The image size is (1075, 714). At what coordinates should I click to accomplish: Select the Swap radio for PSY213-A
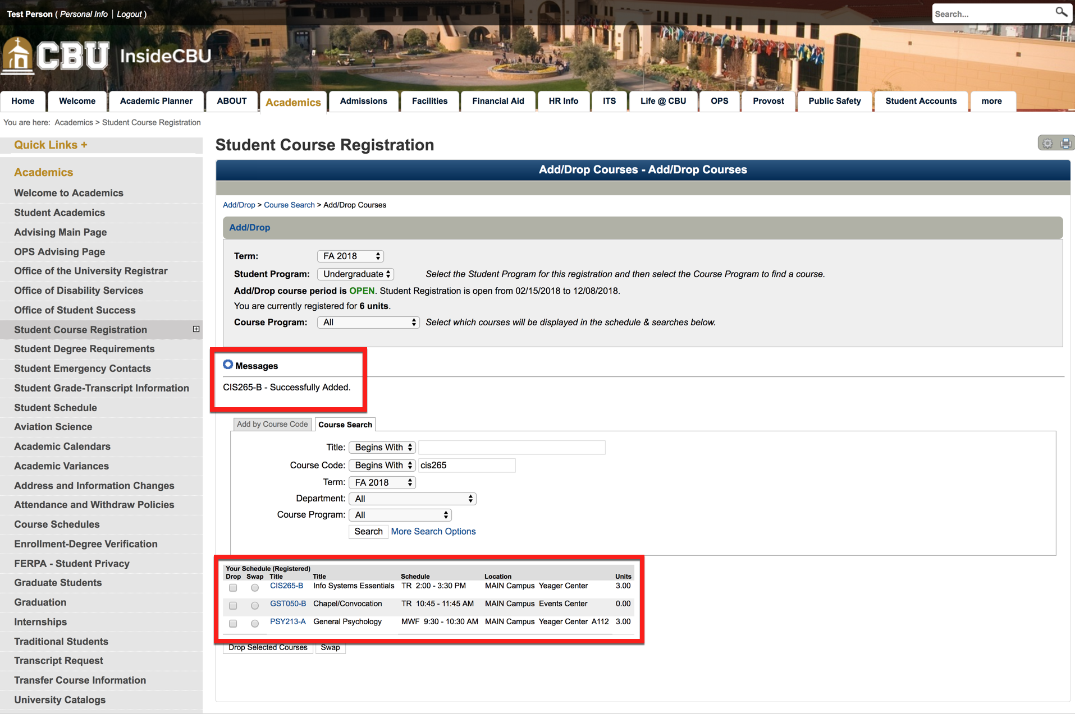coord(255,624)
